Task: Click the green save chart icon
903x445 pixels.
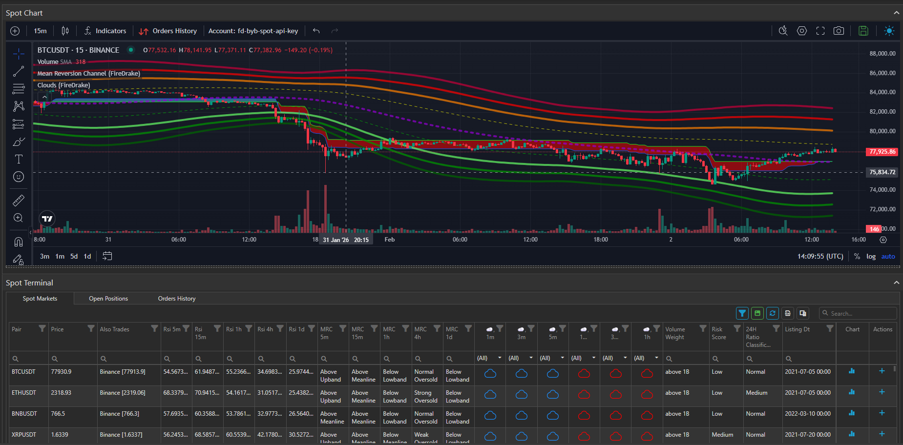Action: [863, 31]
